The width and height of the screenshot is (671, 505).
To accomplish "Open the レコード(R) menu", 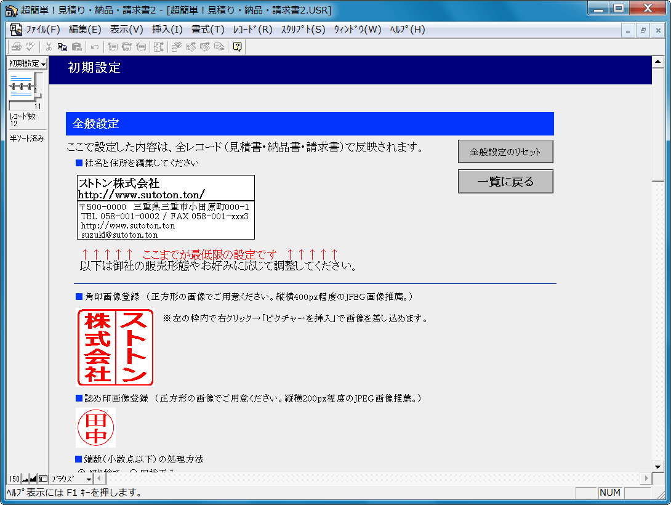I will [252, 30].
